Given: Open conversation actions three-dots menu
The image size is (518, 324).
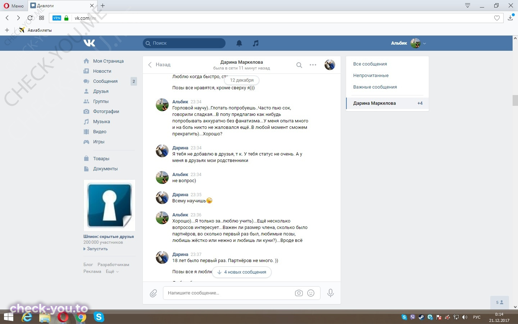Looking at the screenshot, I should point(313,65).
